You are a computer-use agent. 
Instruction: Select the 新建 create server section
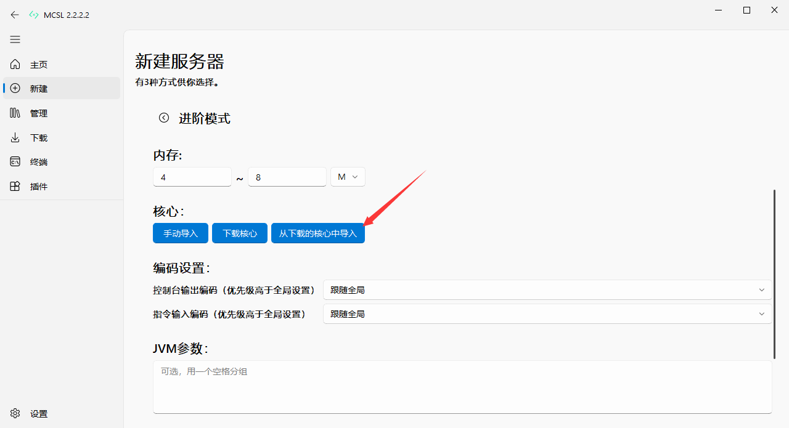tap(38, 88)
